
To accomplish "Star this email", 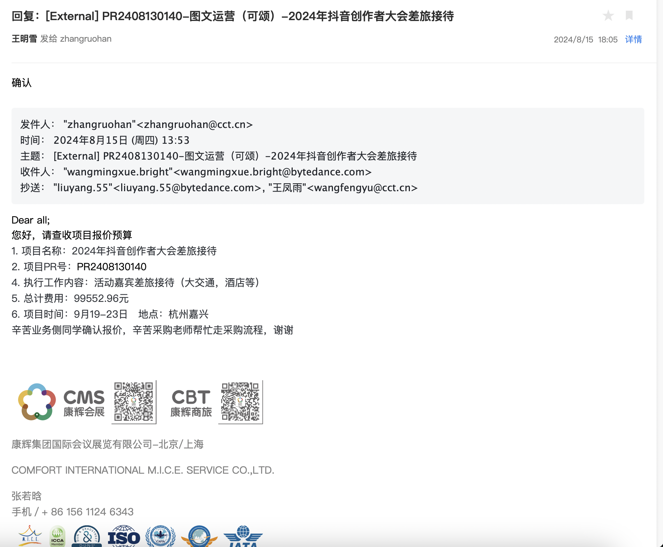I will click(x=608, y=15).
